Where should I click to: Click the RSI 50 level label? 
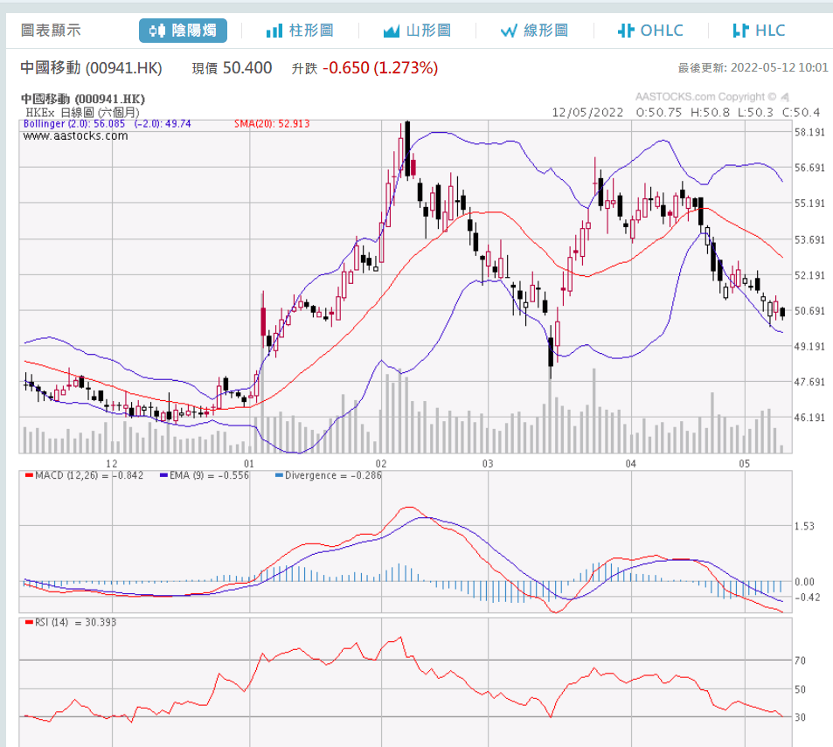[800, 689]
